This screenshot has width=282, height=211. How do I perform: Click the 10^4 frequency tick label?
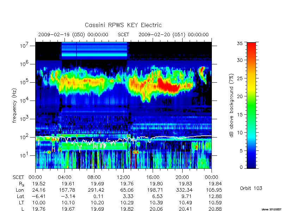(x=25, y=101)
